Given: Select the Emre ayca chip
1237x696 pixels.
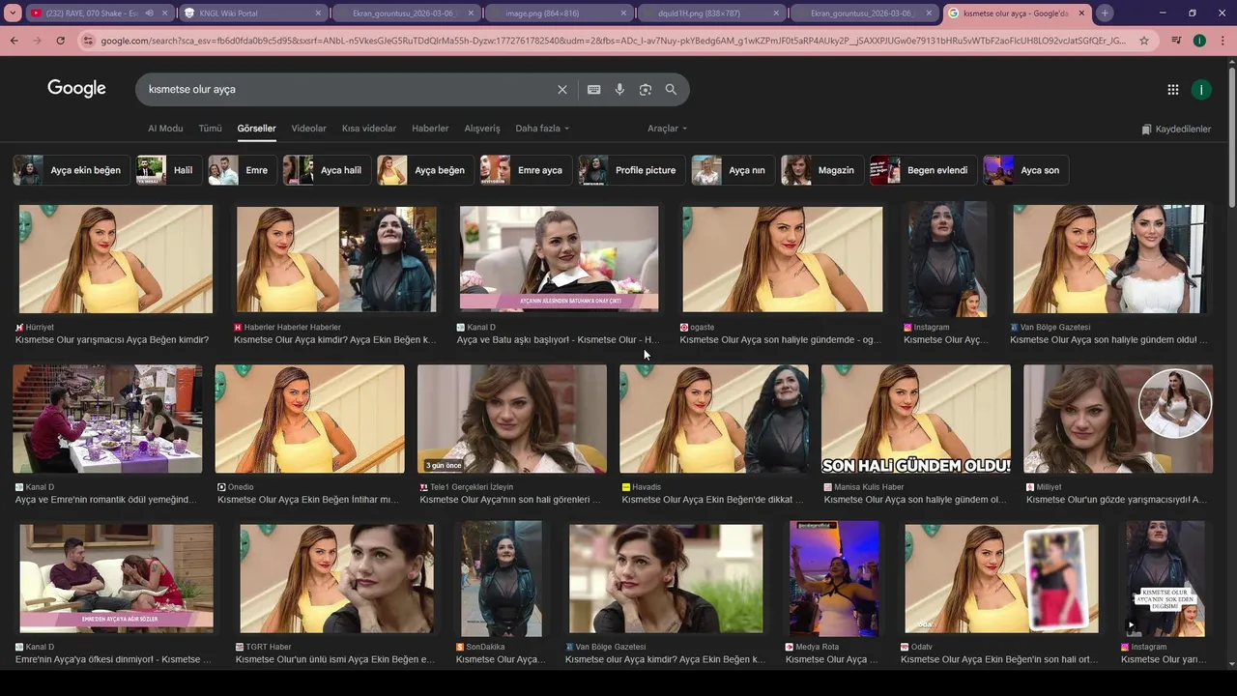Looking at the screenshot, I should pyautogui.click(x=525, y=170).
